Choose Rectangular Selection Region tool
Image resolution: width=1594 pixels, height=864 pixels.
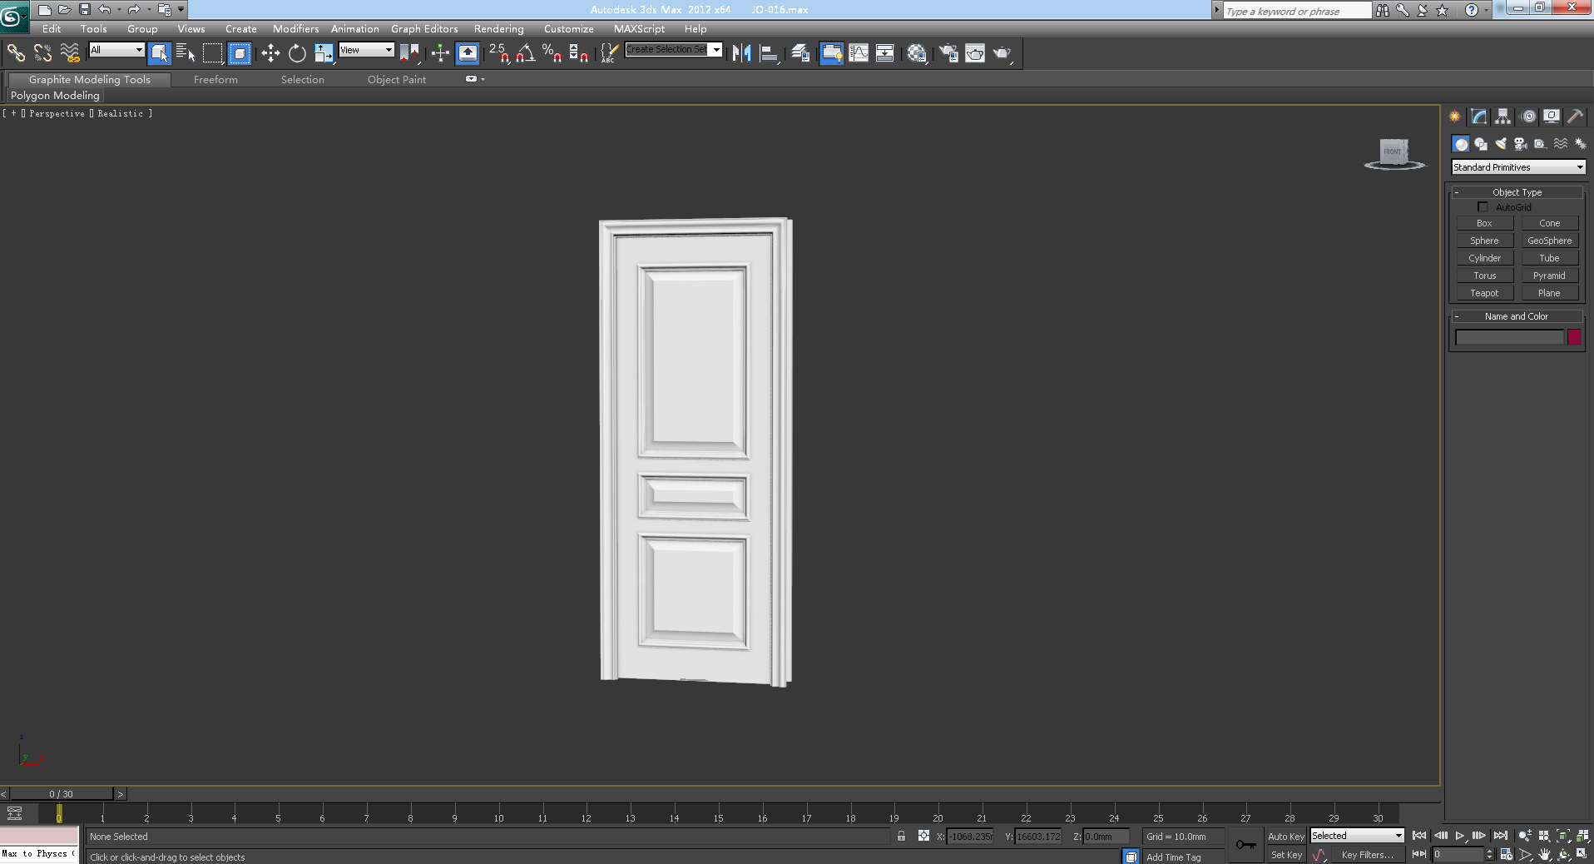tap(213, 53)
